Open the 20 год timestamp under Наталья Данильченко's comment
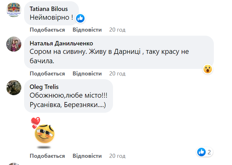 [117, 74]
